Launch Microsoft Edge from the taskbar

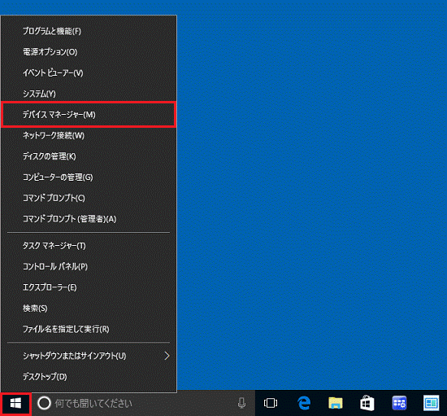coord(304,403)
